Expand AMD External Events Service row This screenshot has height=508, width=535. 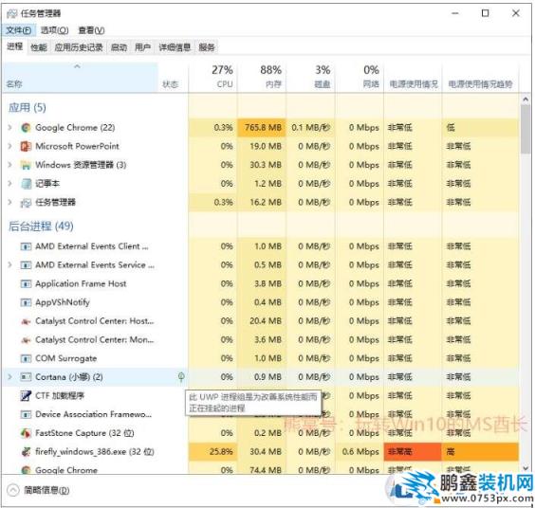point(9,265)
